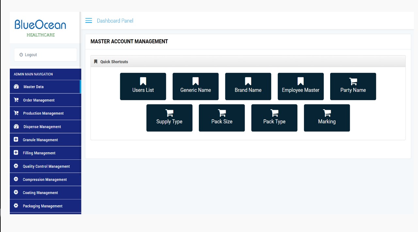Click the hamburger menu icon
The width and height of the screenshot is (418, 232).
click(x=88, y=21)
